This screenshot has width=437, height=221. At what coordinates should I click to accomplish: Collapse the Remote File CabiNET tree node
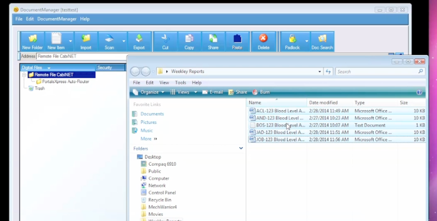pyautogui.click(x=24, y=75)
